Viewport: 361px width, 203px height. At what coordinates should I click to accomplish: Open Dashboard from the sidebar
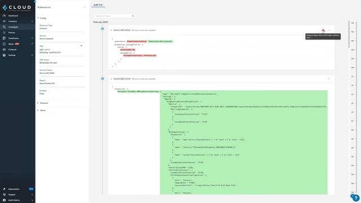(x=13, y=16)
